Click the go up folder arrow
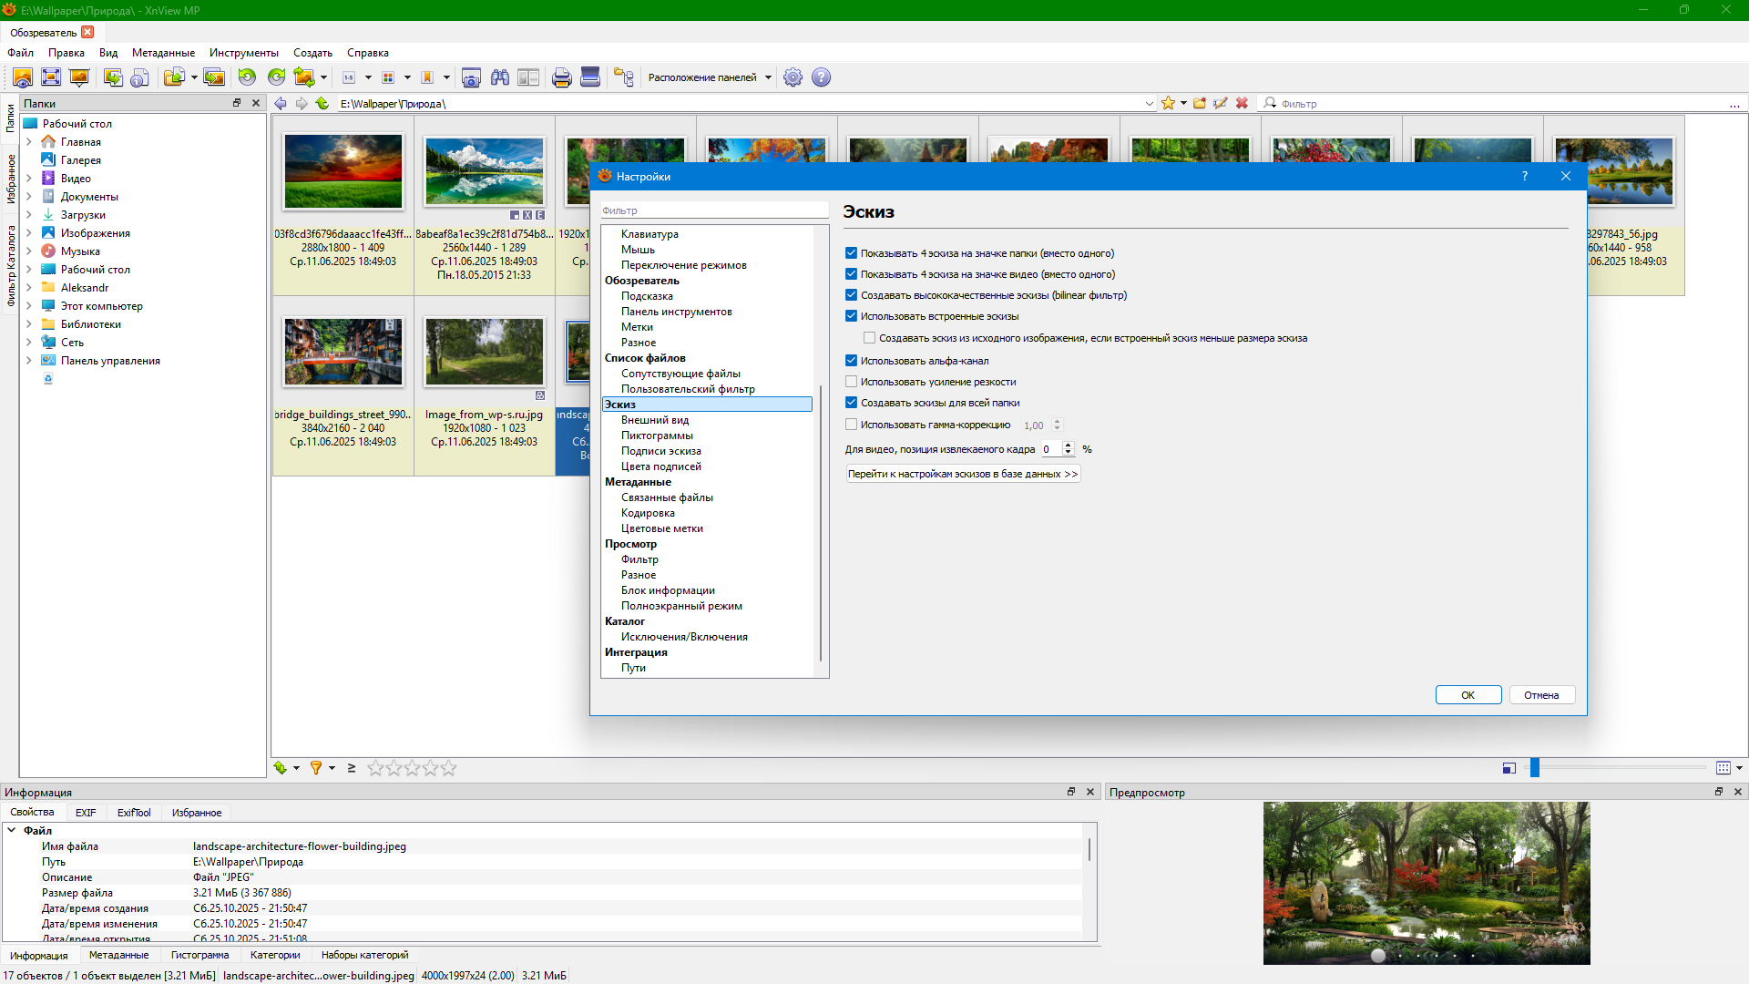This screenshot has width=1749, height=984. point(322,103)
